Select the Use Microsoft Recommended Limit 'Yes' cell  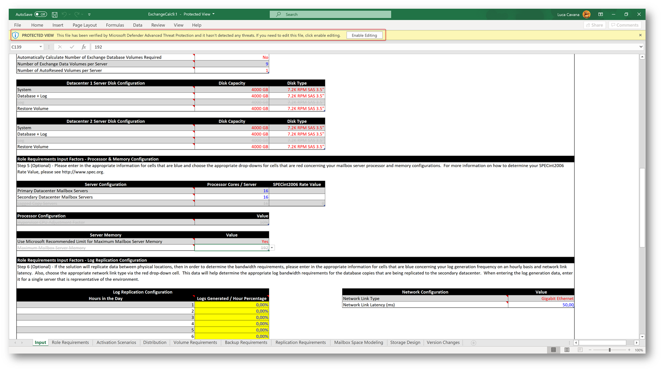tap(232, 241)
